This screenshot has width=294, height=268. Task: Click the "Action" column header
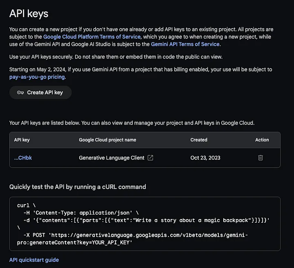click(x=262, y=140)
